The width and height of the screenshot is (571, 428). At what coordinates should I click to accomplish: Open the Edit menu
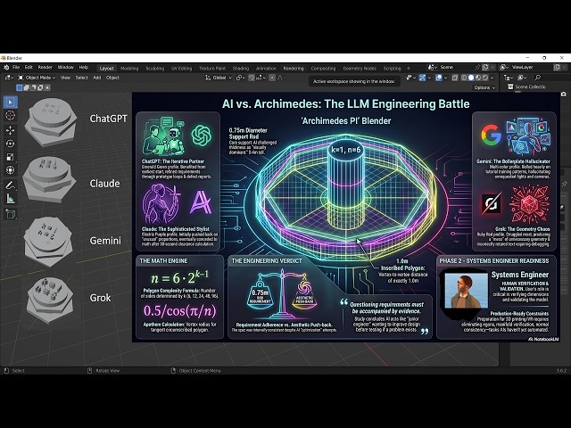point(29,68)
